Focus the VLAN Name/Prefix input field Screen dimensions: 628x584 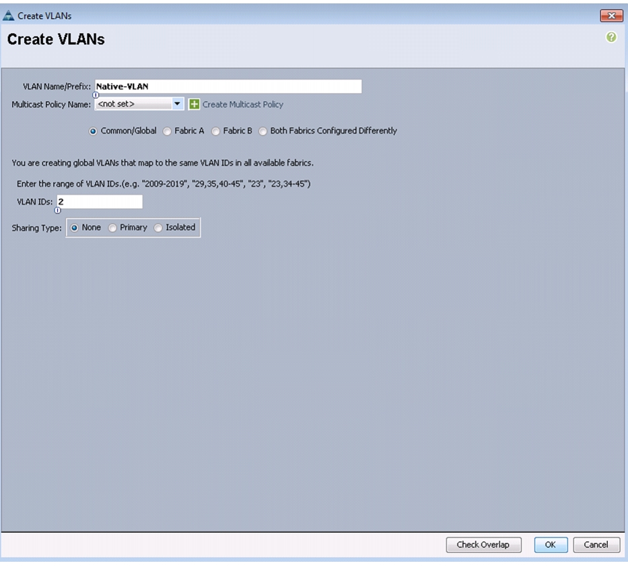coord(228,86)
